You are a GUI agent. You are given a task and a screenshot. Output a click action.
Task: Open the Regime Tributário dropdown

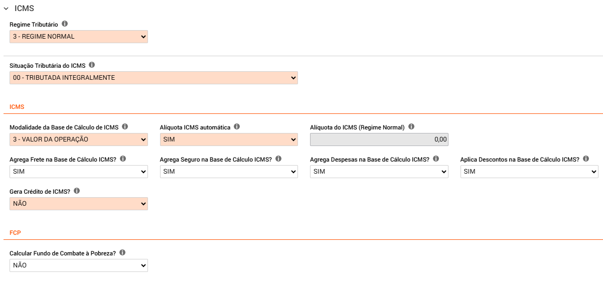(79, 37)
